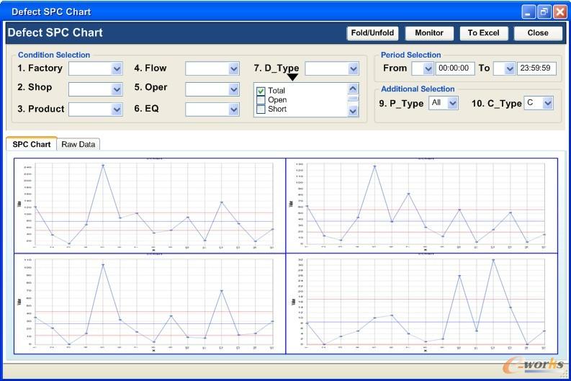Check the Open defect type checkbox
571x381 pixels.
261,100
